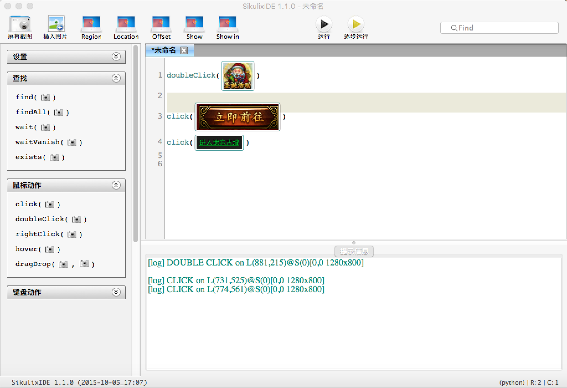Insert the dragDrop() command
The width and height of the screenshot is (567, 388).
pyautogui.click(x=55, y=264)
